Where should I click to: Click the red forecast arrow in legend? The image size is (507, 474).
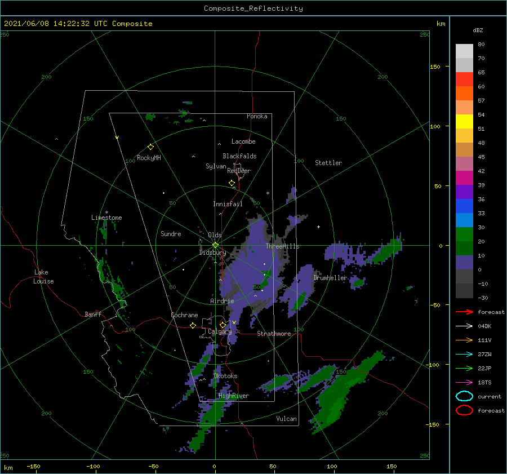[x=464, y=312]
